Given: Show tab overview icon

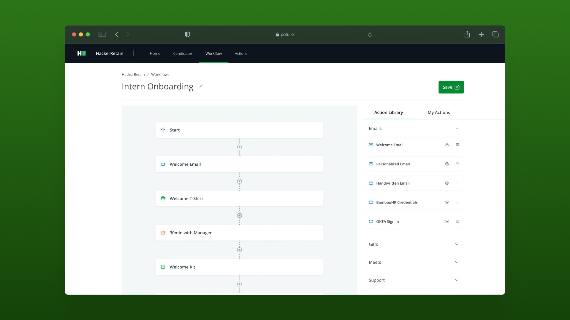Looking at the screenshot, I should point(495,34).
